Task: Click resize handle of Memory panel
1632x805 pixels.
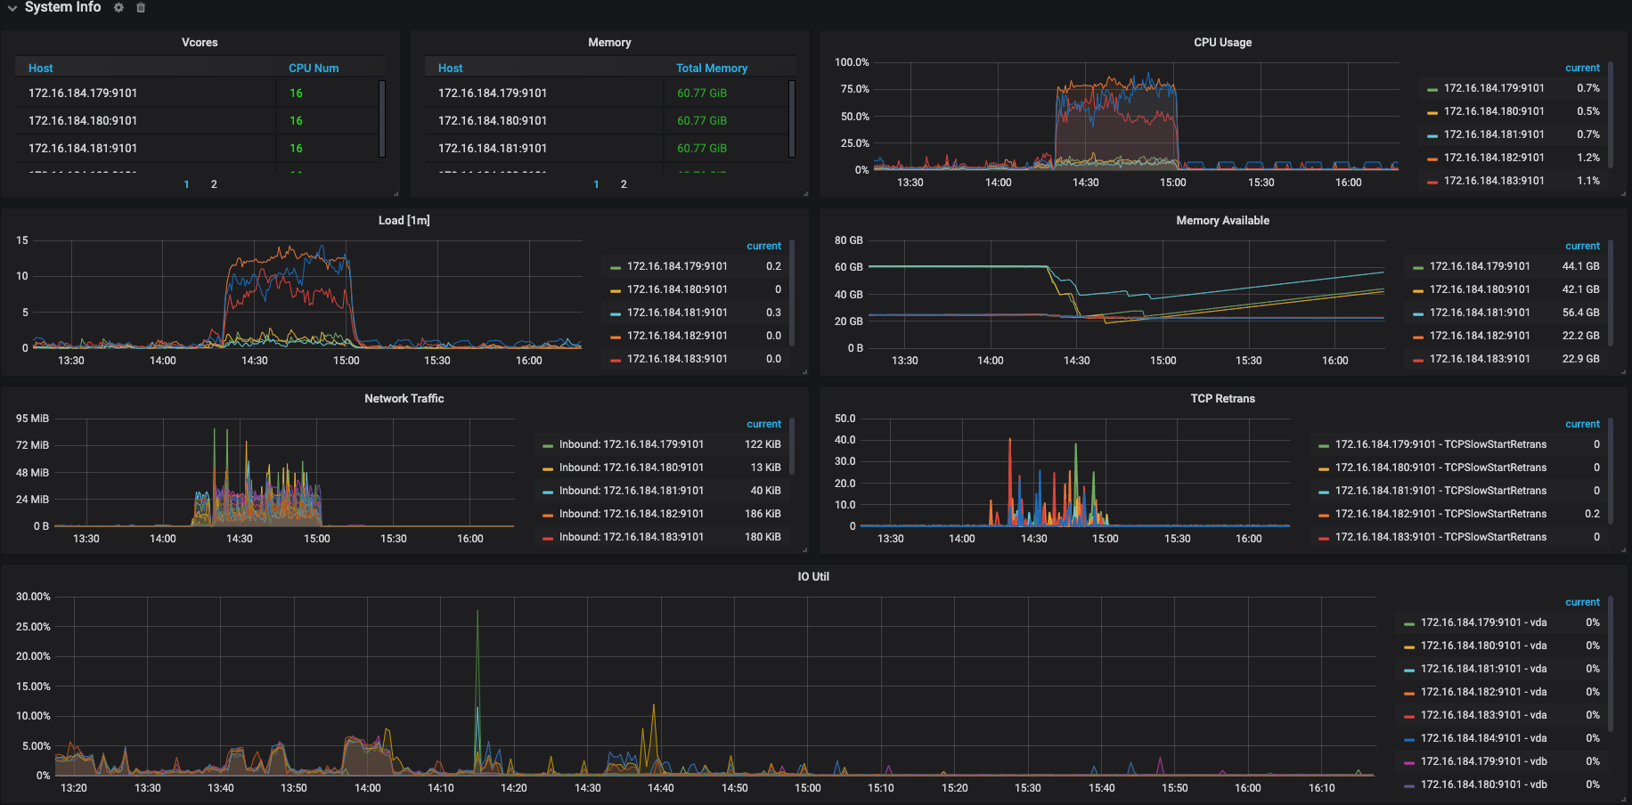Action: pyautogui.click(x=804, y=193)
